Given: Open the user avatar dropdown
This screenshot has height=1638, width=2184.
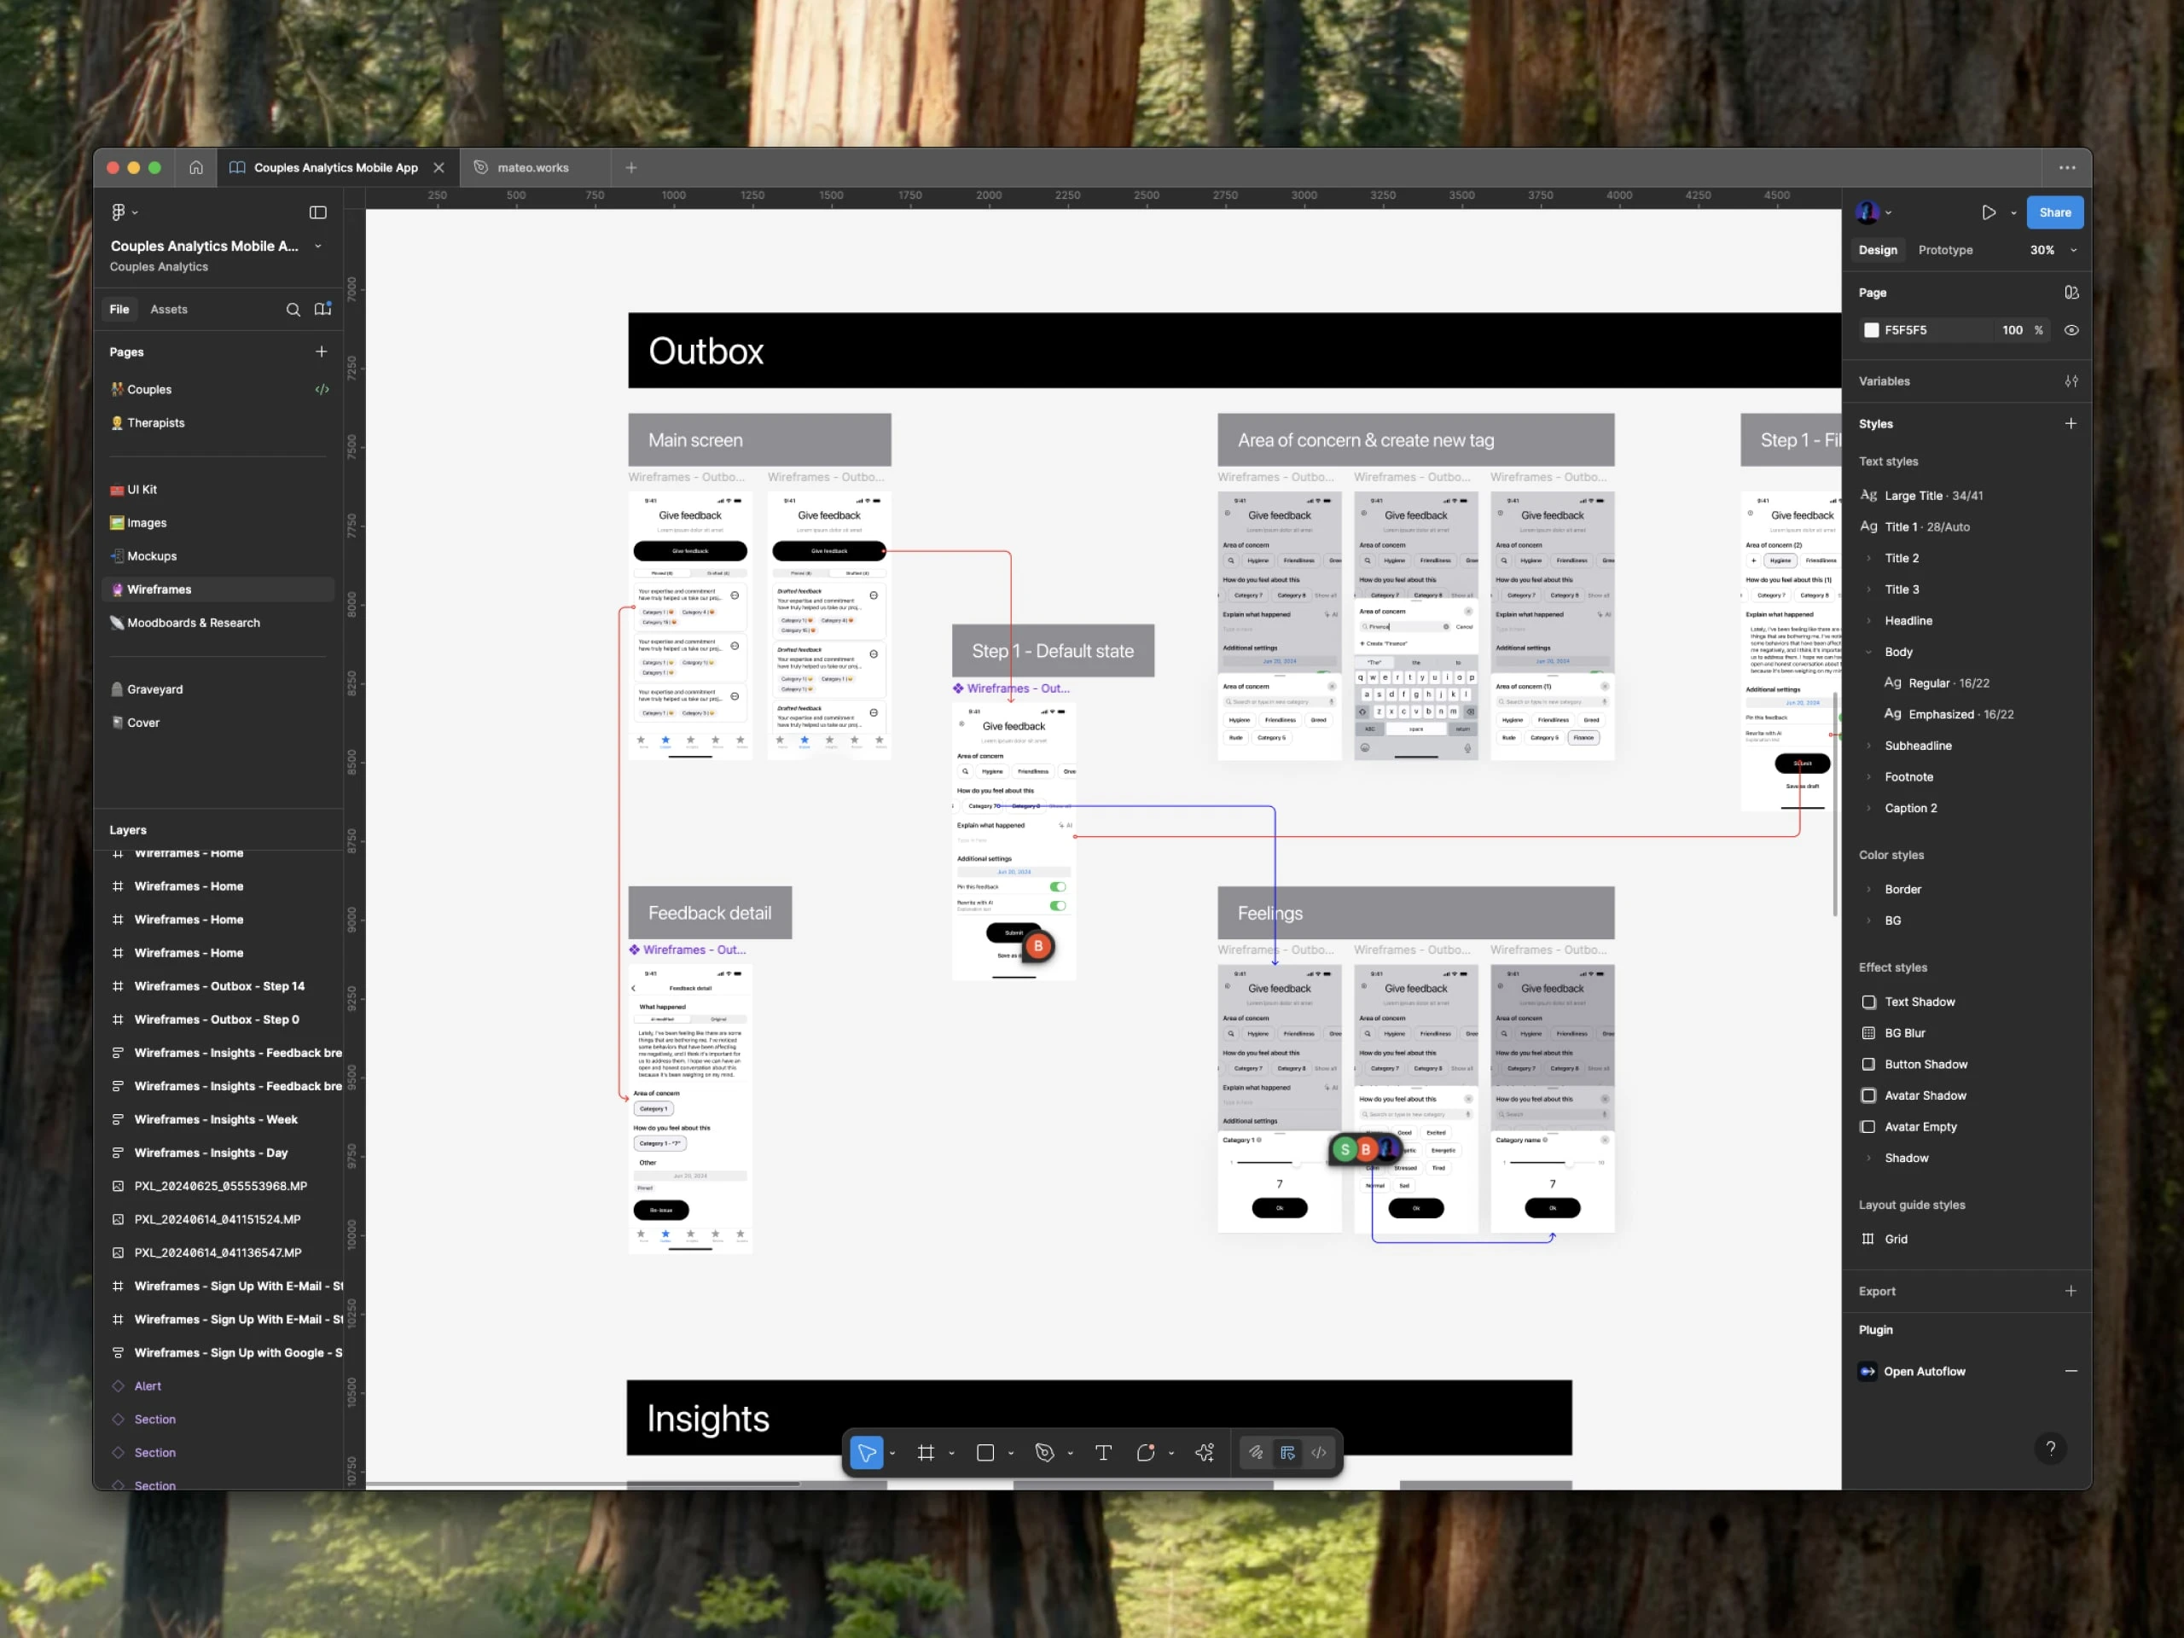Looking at the screenshot, I should [1873, 212].
